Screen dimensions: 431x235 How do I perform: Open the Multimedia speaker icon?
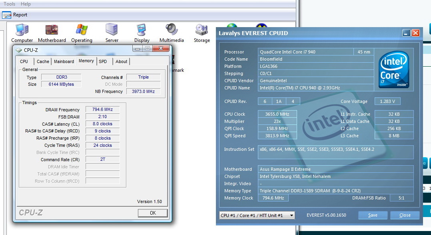[172, 30]
